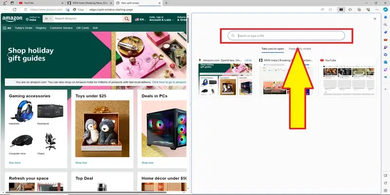Open Gift Cards menu link
This screenshot has height=195, width=390.
(82, 28)
